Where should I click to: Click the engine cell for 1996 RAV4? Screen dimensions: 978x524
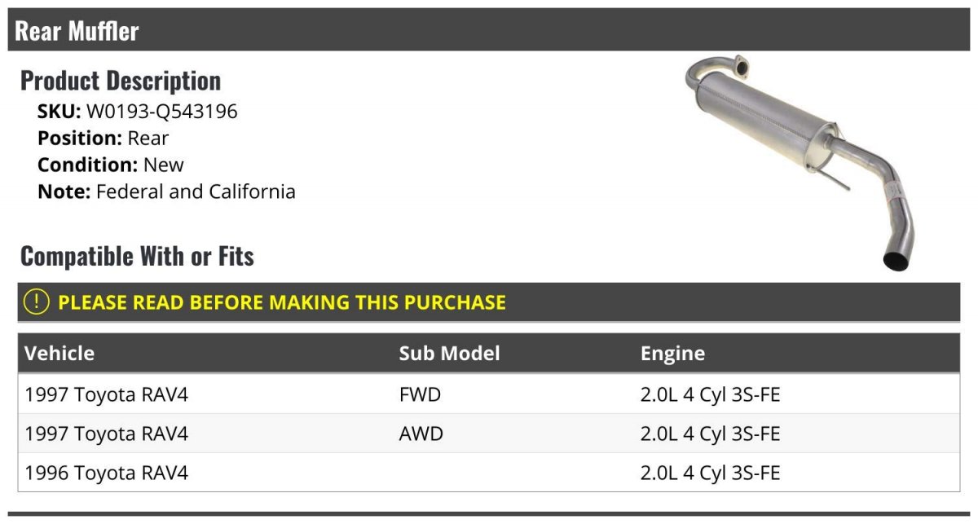coord(711,473)
